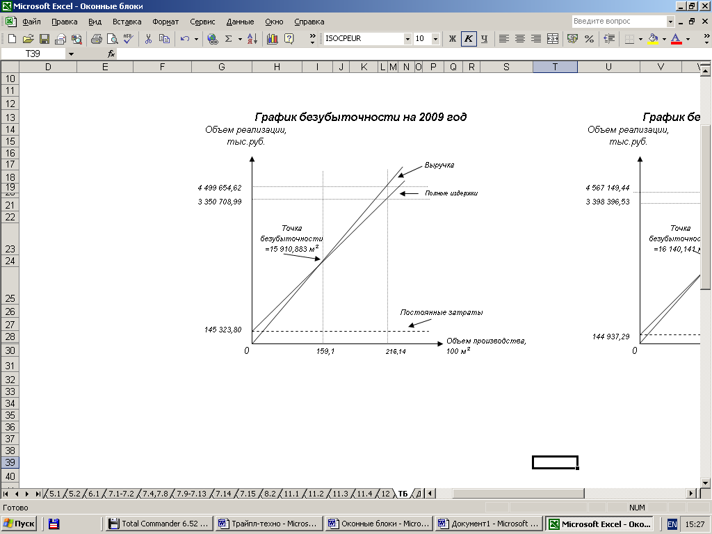
Task: Switch to sheet tab 7.14
Action: click(223, 494)
